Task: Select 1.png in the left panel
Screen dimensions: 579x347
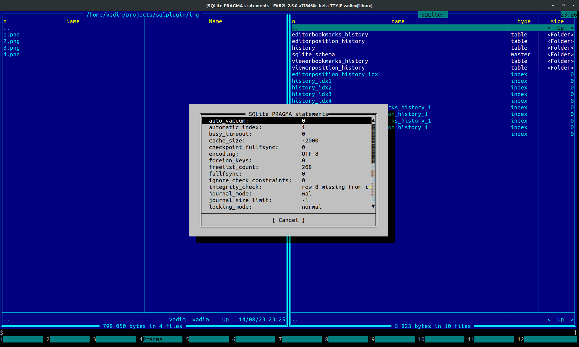Action: (11, 35)
